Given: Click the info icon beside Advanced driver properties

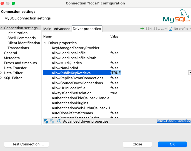Looking at the screenshot, I should click(59, 121).
